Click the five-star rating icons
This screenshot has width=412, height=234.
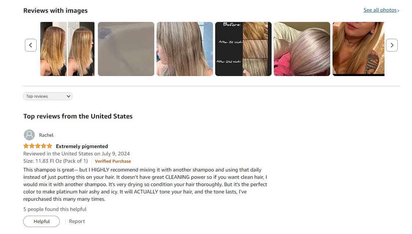pyautogui.click(x=38, y=146)
